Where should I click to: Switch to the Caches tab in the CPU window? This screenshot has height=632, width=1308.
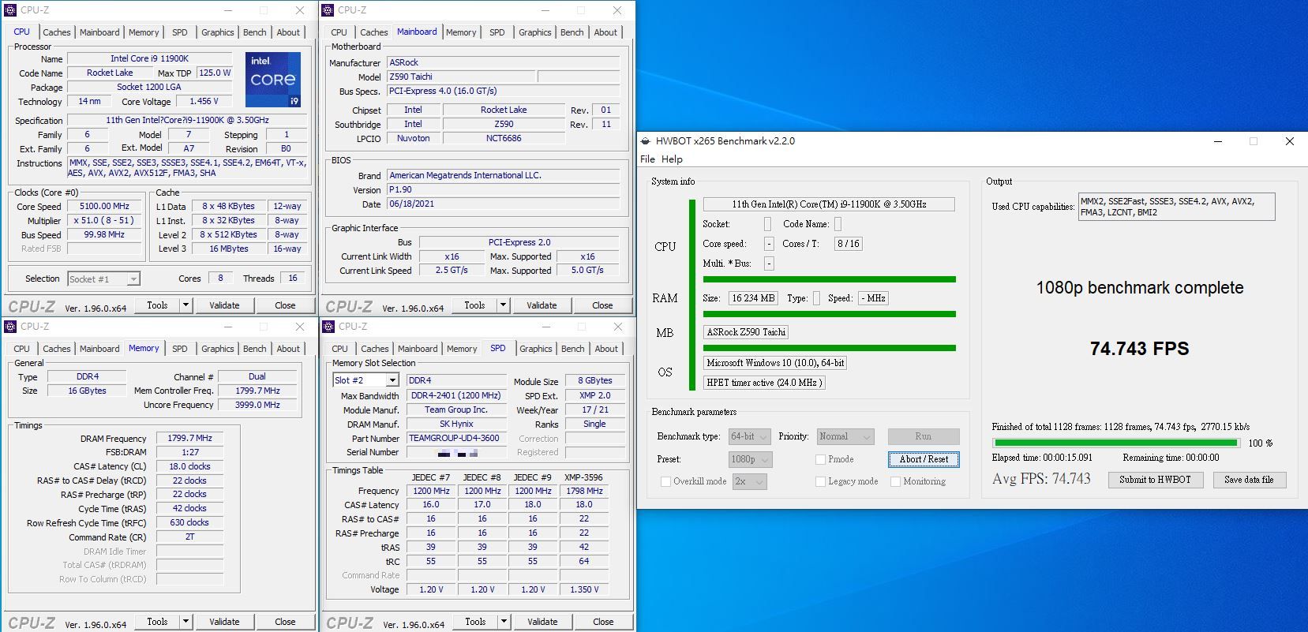[x=57, y=32]
